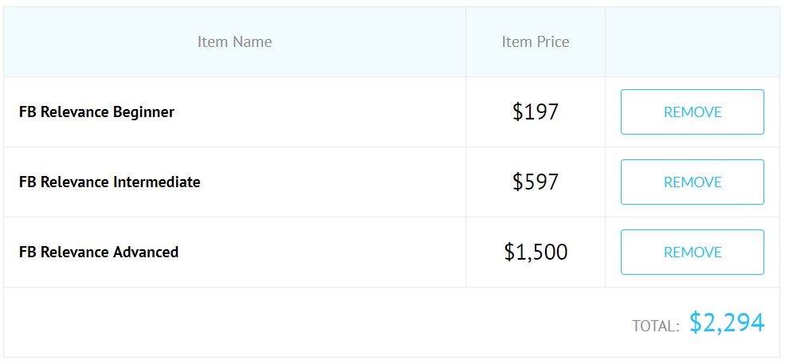Click the TOTAL label
785x364 pixels.
click(x=655, y=326)
